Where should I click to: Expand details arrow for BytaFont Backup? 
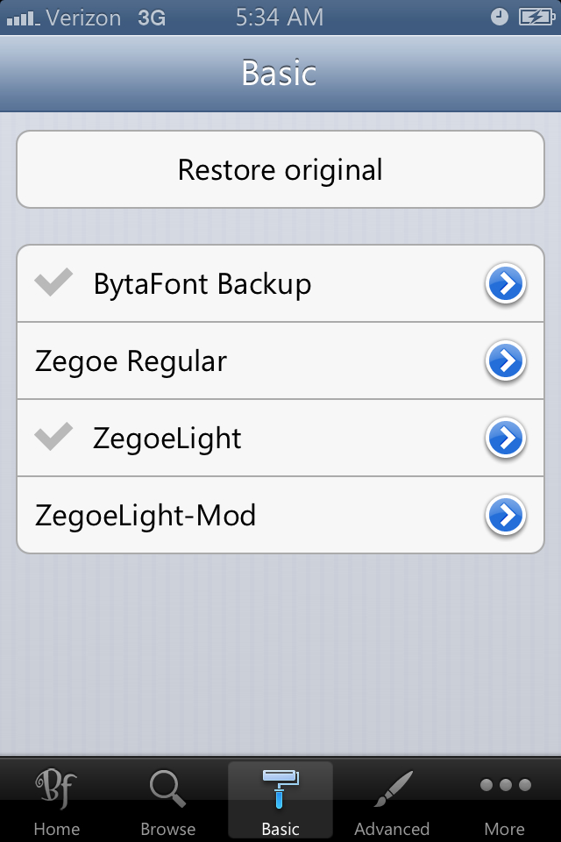(506, 284)
